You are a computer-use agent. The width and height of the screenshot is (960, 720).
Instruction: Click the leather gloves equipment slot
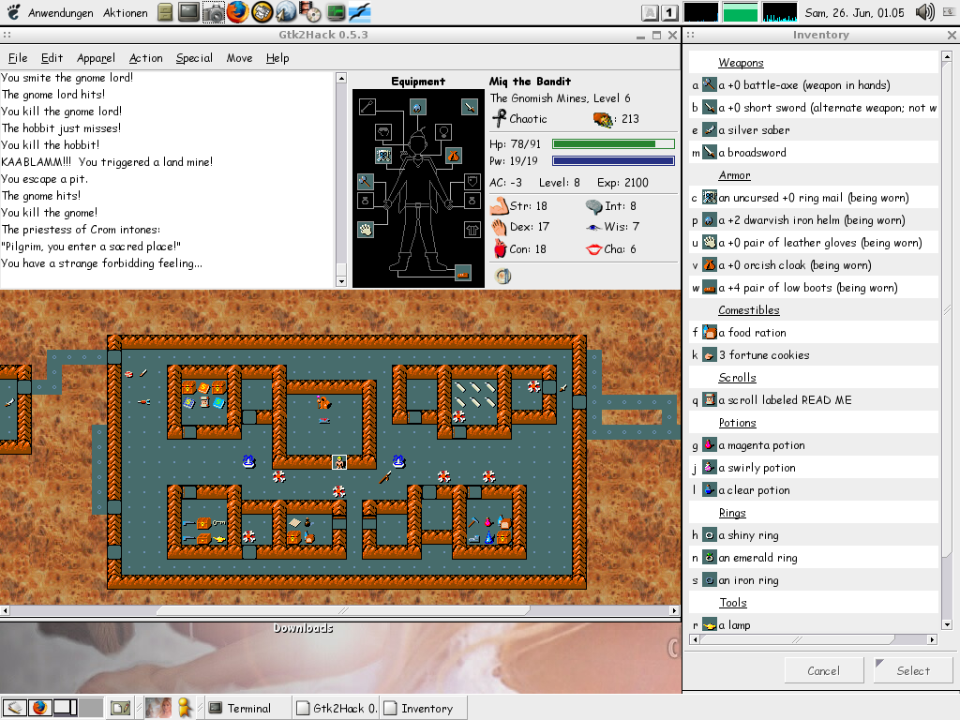point(365,229)
